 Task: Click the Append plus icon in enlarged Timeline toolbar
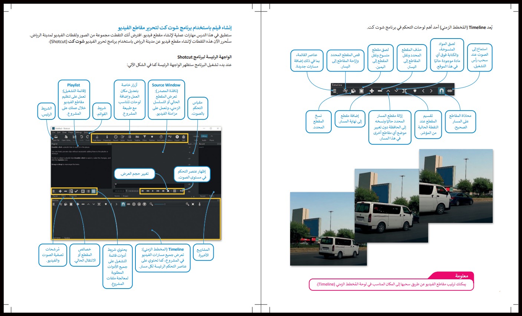coord(371,90)
